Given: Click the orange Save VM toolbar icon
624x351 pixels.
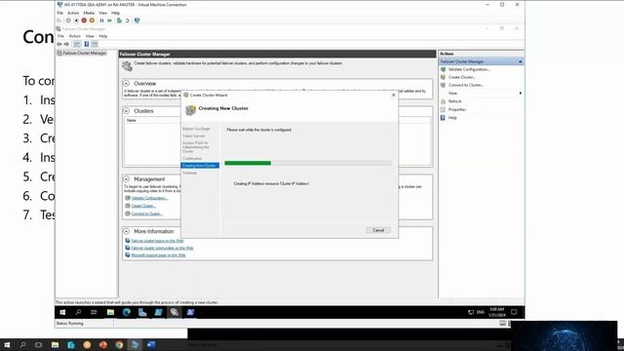Looking at the screenshot, I should point(92,20).
